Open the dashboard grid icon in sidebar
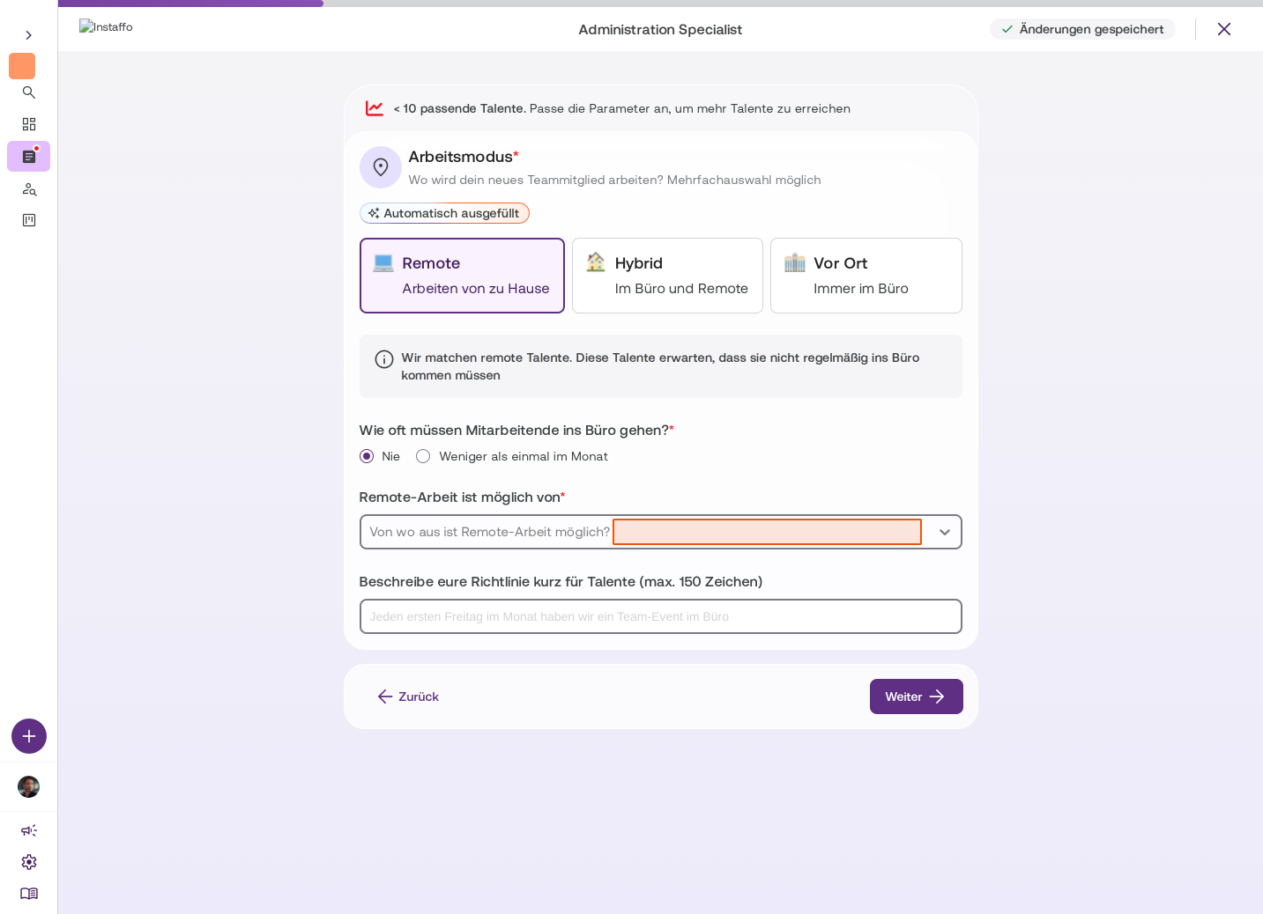1263x914 pixels. coord(29,124)
